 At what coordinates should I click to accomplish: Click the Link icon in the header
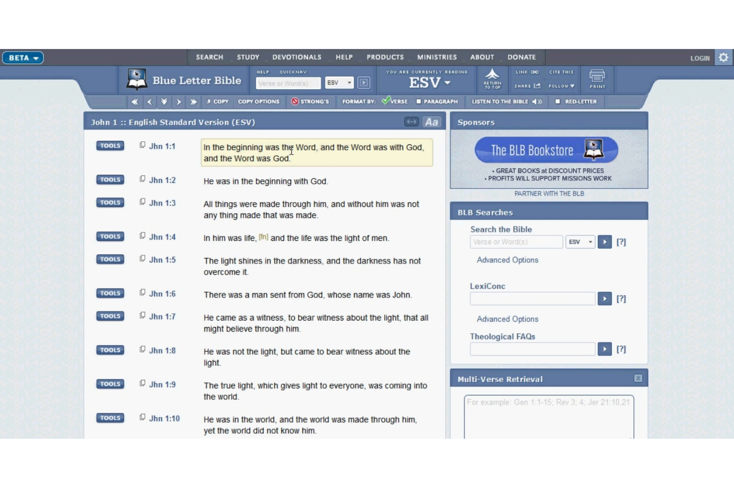(x=535, y=71)
